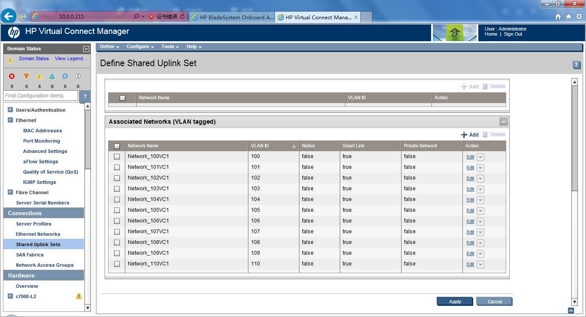Image resolution: width=586 pixels, height=317 pixels.
Task: Check the Network_100VC1 row checkbox
Action: [x=117, y=157]
